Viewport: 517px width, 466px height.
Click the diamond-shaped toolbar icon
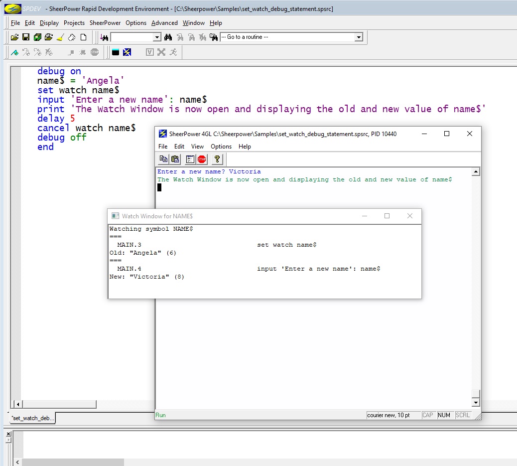72,37
